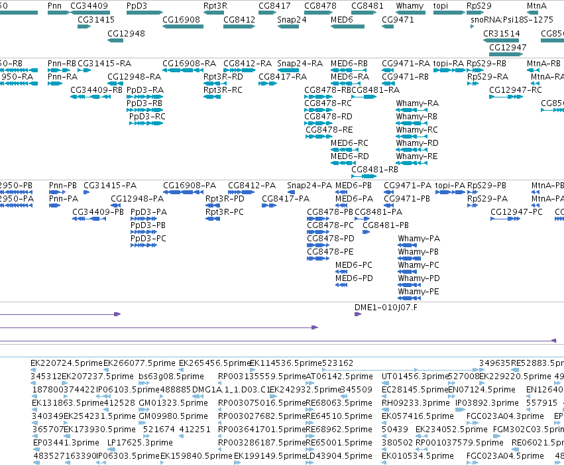Select the MED6-RD transcript

click(343, 163)
